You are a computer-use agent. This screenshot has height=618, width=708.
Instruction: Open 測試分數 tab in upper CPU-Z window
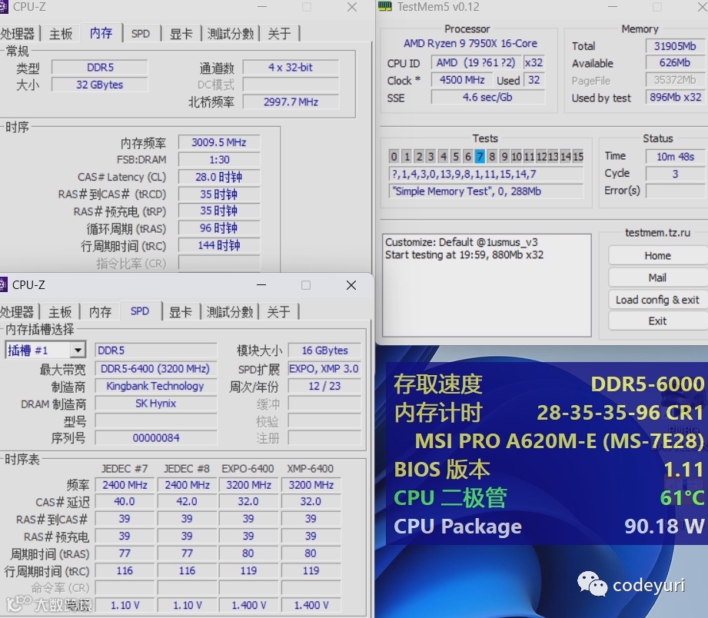point(231,33)
